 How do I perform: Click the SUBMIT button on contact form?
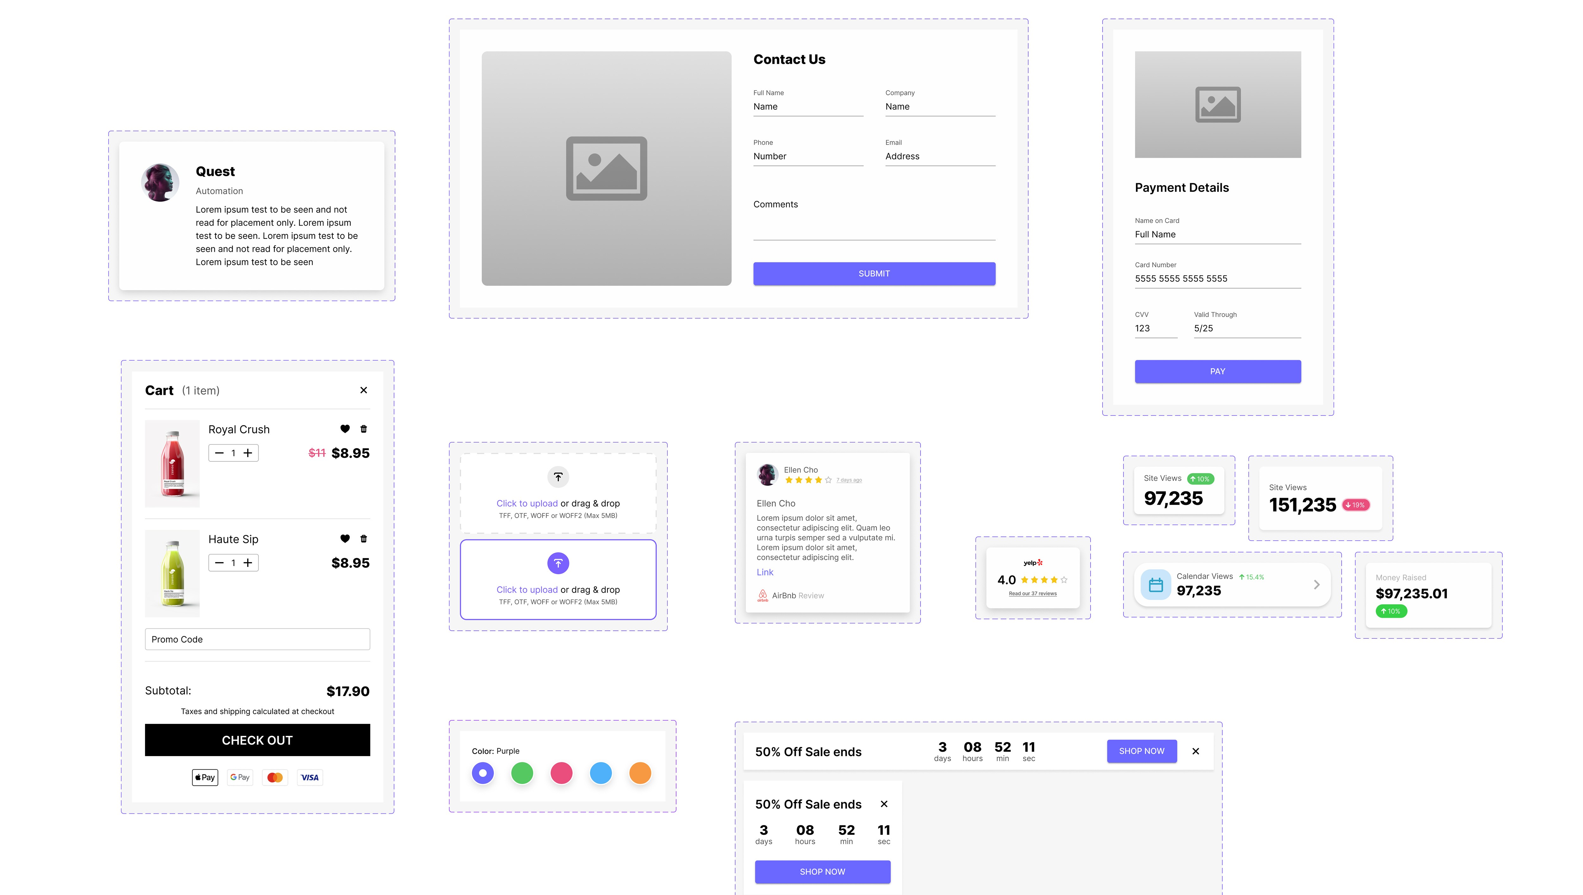point(874,274)
